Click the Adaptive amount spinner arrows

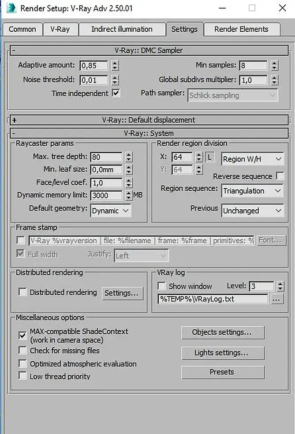coord(115,66)
